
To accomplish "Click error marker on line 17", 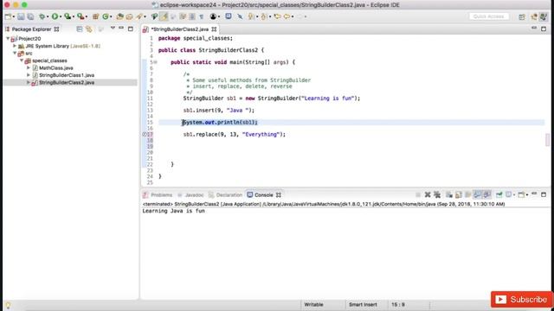I will coord(145,135).
